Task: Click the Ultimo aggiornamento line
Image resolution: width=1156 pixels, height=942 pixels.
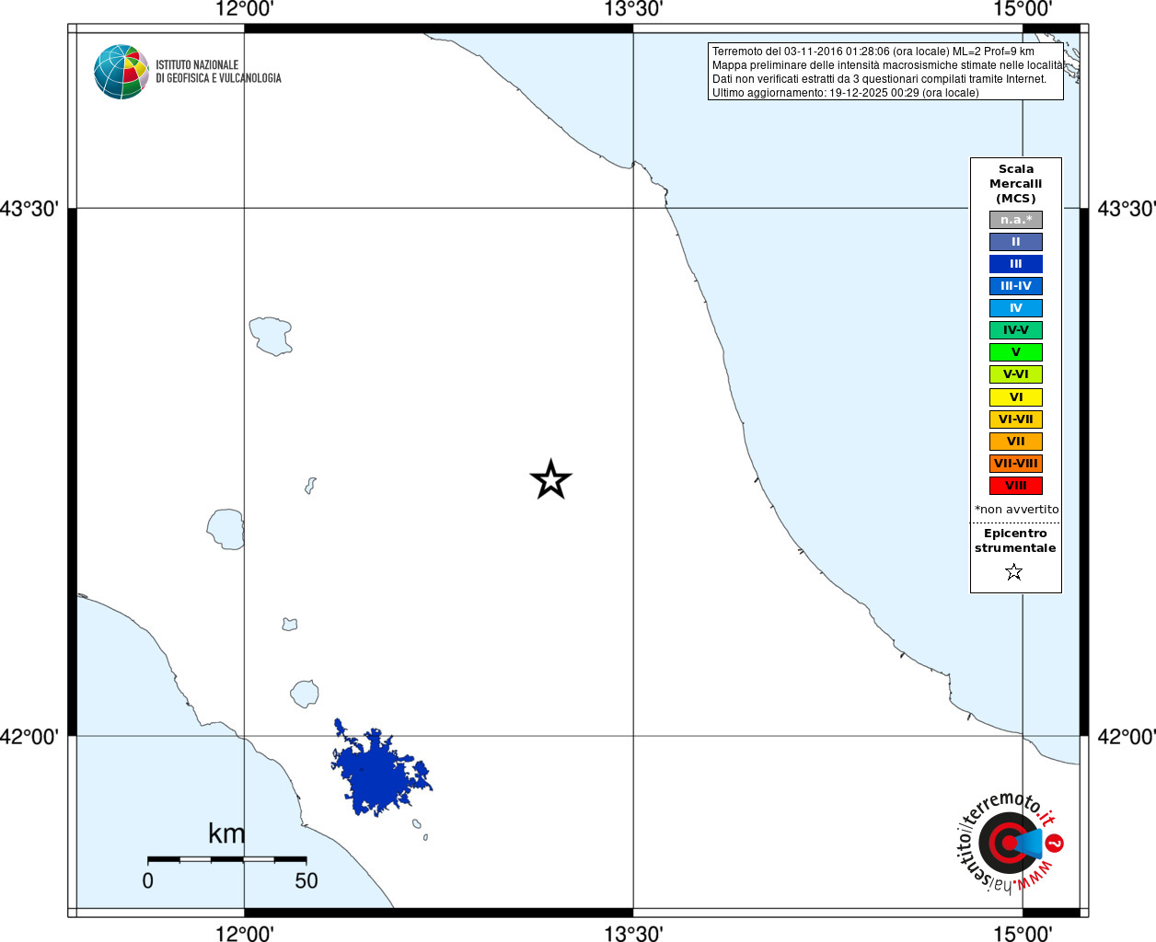Action: click(x=846, y=93)
